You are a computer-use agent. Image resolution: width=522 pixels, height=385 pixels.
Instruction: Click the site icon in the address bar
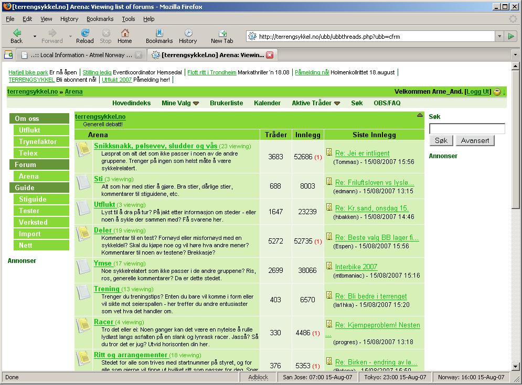[253, 36]
